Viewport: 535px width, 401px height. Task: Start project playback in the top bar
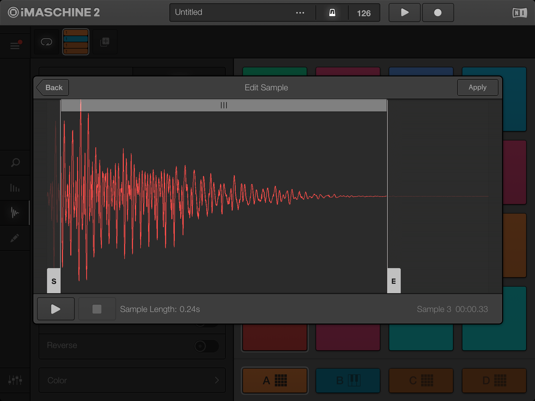coord(404,13)
